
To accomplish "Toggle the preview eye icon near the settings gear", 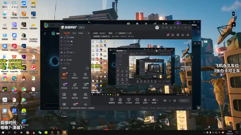I will coord(170,100).
